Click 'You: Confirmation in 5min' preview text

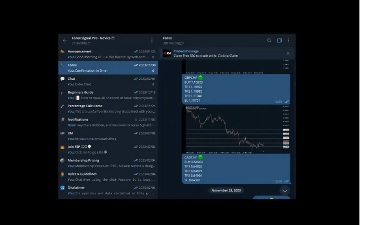[87, 70]
